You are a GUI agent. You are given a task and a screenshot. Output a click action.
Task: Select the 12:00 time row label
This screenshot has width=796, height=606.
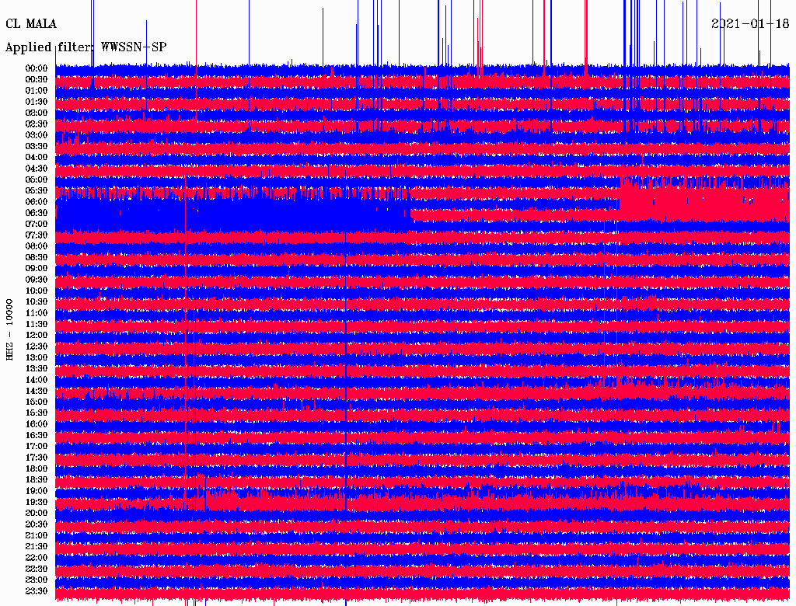(x=37, y=335)
